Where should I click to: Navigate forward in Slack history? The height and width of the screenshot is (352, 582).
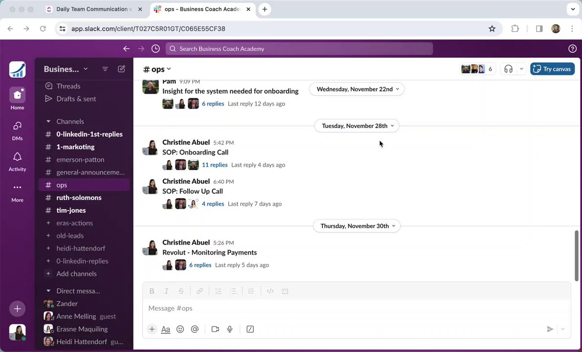[141, 48]
